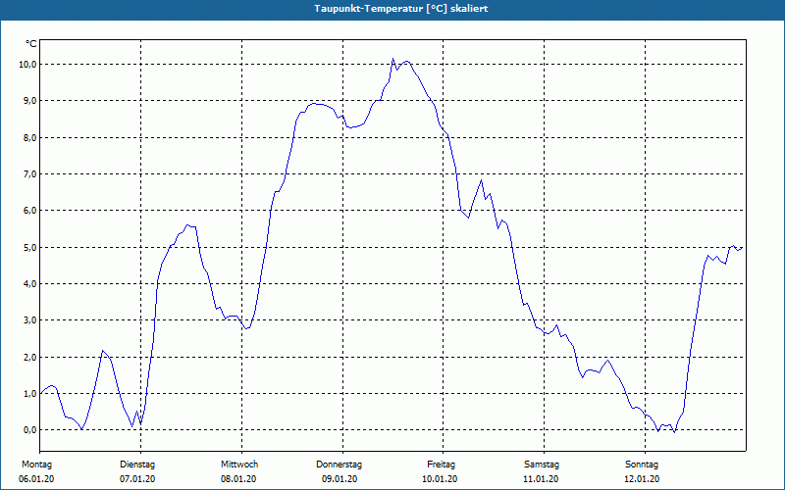Image resolution: width=785 pixels, height=490 pixels.
Task: Click the 6,0 y-axis label
Action: click(29, 211)
